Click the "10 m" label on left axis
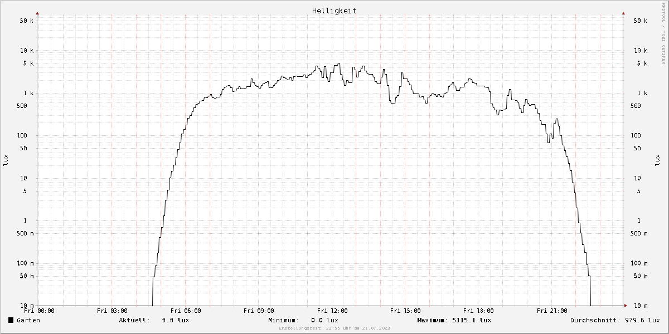The image size is (669, 334). tap(26, 306)
